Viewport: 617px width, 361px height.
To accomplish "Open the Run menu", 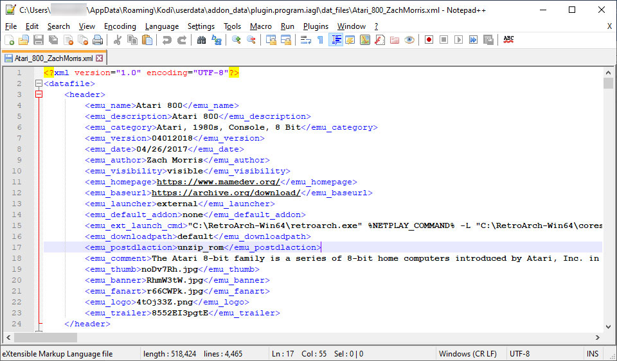I will (287, 26).
